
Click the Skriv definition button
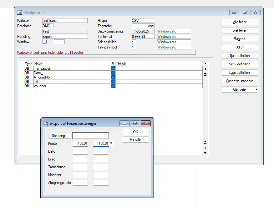point(240,64)
